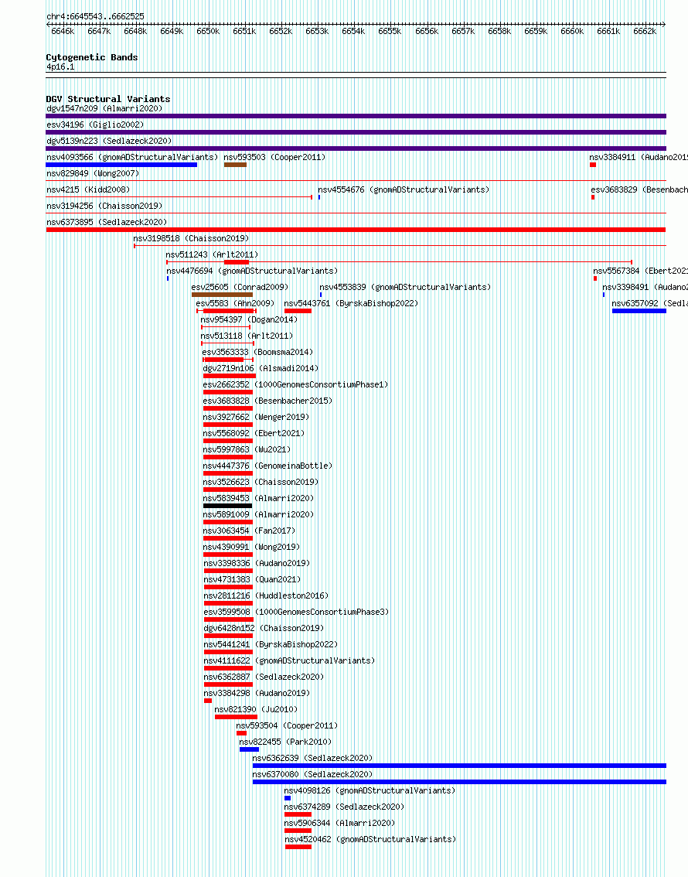Open nsv3526623 (Chaisson2019) label
This screenshot has height=877, width=688.
[x=261, y=482]
